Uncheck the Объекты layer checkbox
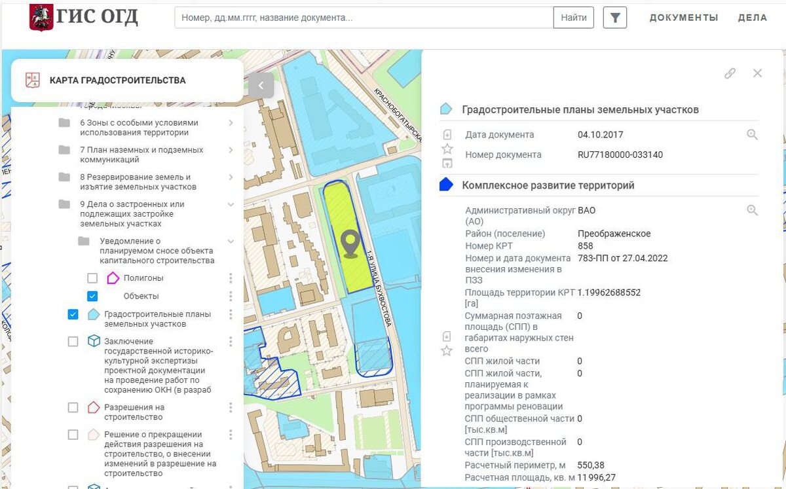The image size is (786, 489). coord(92,296)
